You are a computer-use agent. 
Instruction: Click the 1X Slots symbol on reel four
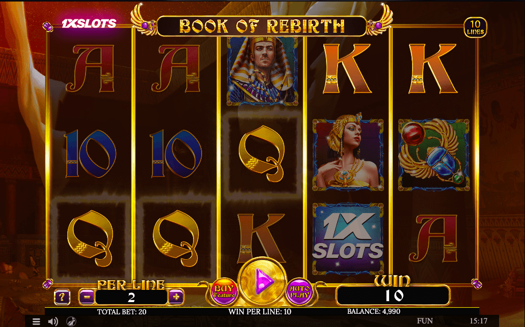tap(348, 238)
